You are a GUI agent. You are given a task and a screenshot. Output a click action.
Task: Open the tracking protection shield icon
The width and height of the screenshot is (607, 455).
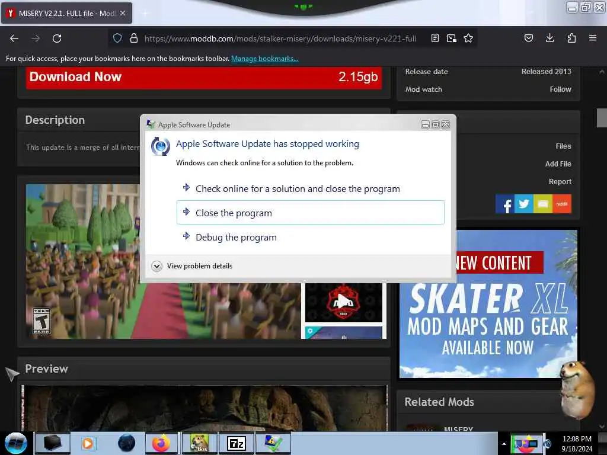click(x=117, y=38)
